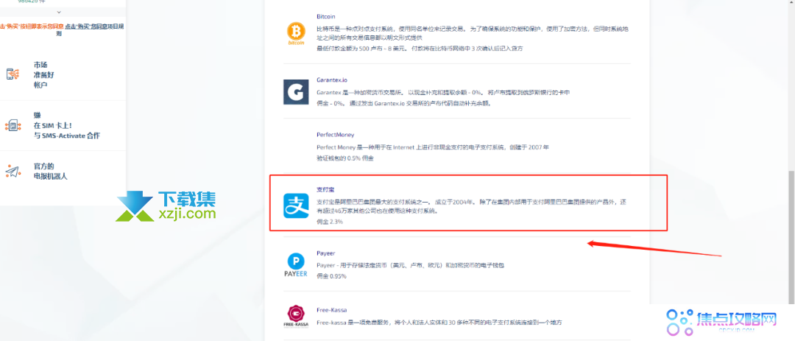Click the Free-Kassa logo icon
This screenshot has width=795, height=341.
coord(296,317)
